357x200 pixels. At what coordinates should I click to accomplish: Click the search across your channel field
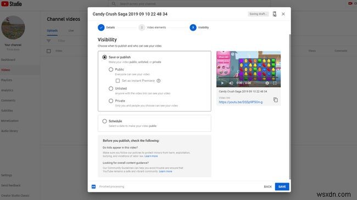[x=189, y=4]
